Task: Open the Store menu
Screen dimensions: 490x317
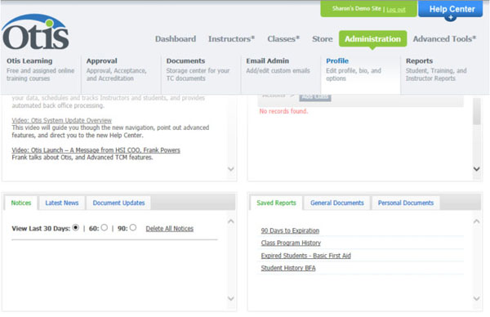Action: tap(323, 38)
